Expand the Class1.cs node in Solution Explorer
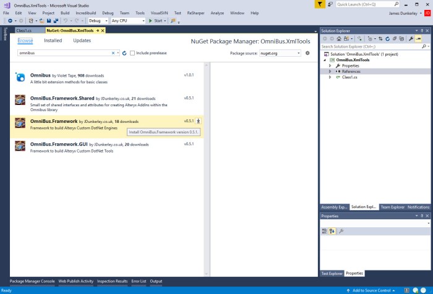Screen dimensions: 433x294 click(330, 77)
